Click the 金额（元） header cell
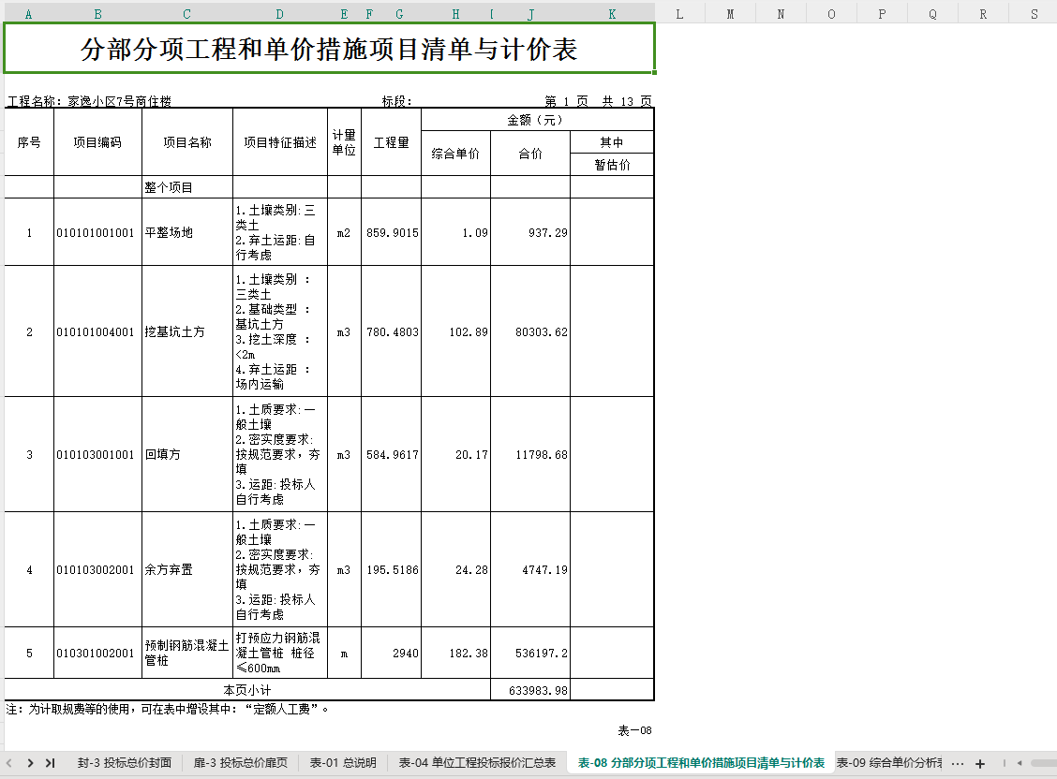 point(537,120)
